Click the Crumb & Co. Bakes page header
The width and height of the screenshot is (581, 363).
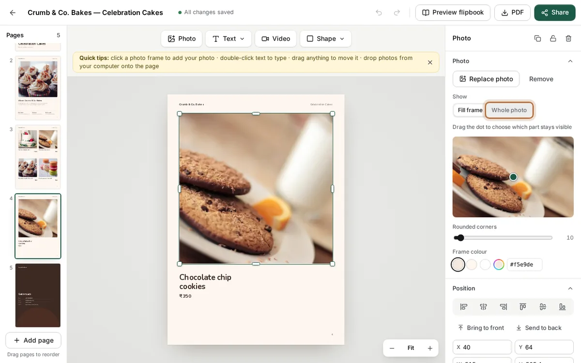(191, 104)
